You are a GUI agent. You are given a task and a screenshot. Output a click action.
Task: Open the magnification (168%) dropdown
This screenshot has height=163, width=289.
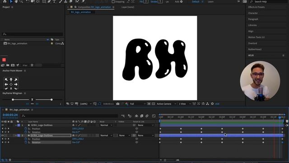pyautogui.click(x=85, y=104)
